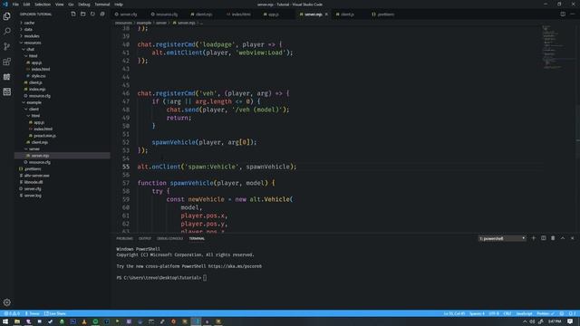
Task: Click the JavaScript language mode status item
Action: [x=524, y=313]
